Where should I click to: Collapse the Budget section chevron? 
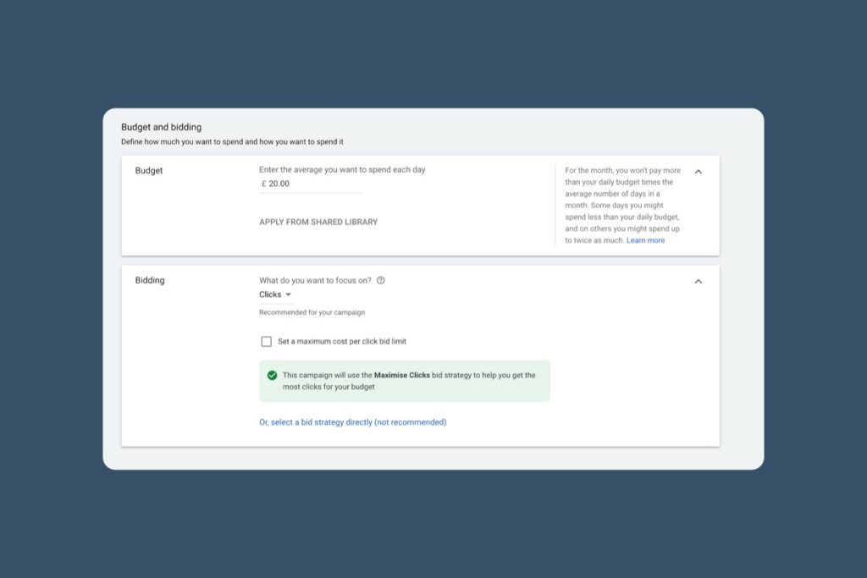pyautogui.click(x=699, y=172)
